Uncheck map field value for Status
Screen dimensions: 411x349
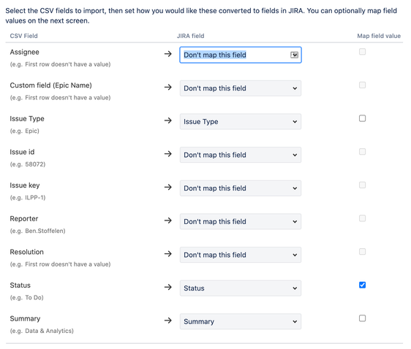coord(362,285)
